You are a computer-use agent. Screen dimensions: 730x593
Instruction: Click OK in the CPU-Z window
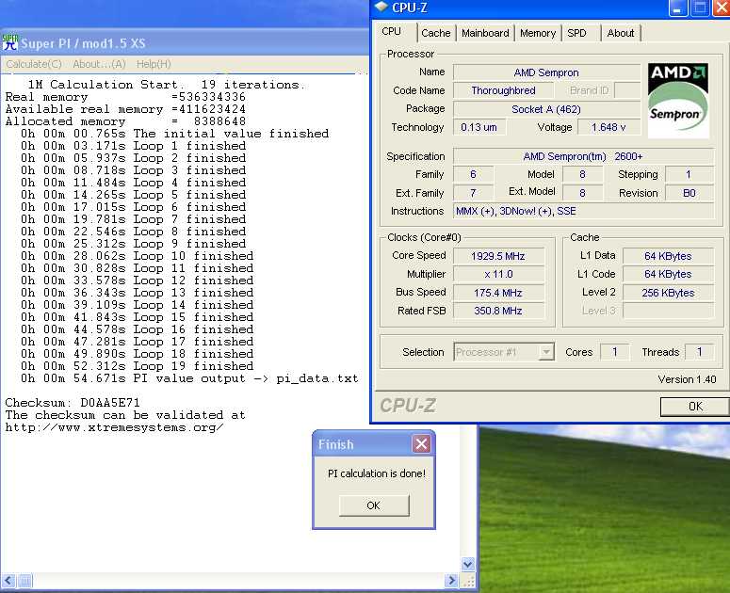(695, 407)
